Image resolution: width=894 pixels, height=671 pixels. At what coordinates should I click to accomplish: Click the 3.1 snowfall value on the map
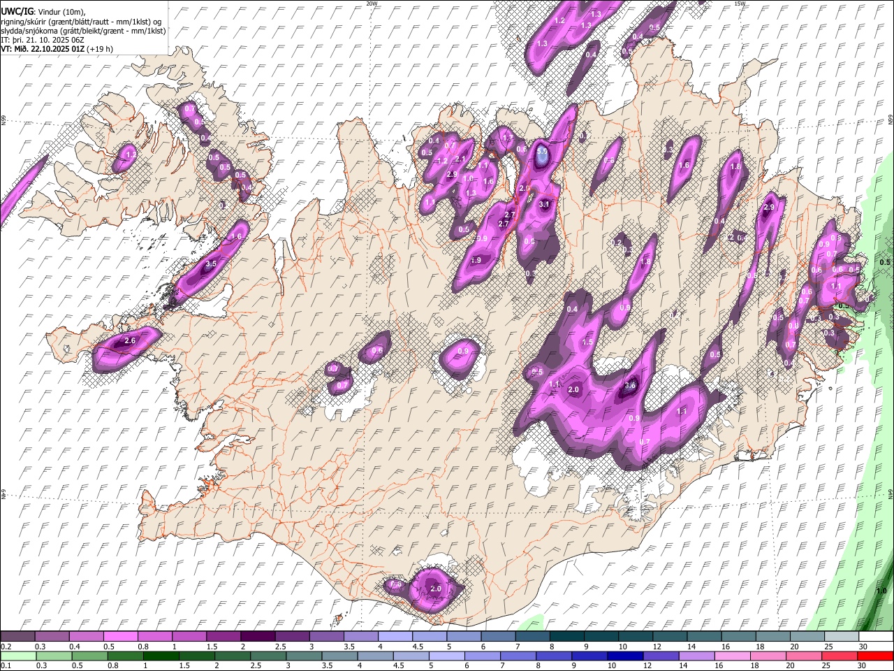click(545, 204)
